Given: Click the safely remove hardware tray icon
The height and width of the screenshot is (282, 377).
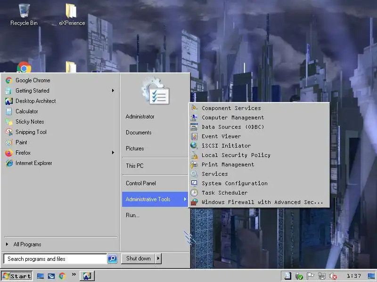Looking at the screenshot, I should click(299, 276).
